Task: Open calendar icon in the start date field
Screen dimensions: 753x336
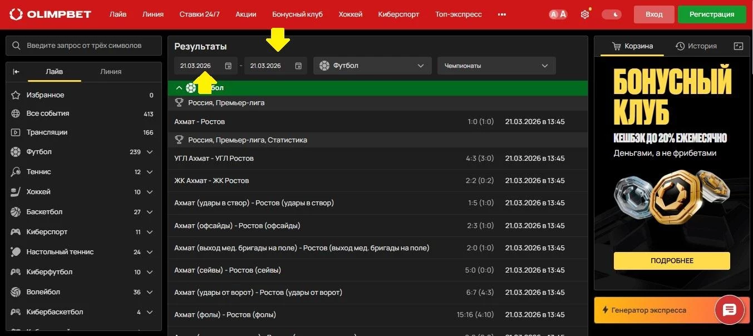Action: [x=228, y=66]
